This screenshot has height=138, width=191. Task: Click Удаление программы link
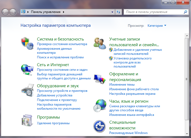(x=53, y=123)
